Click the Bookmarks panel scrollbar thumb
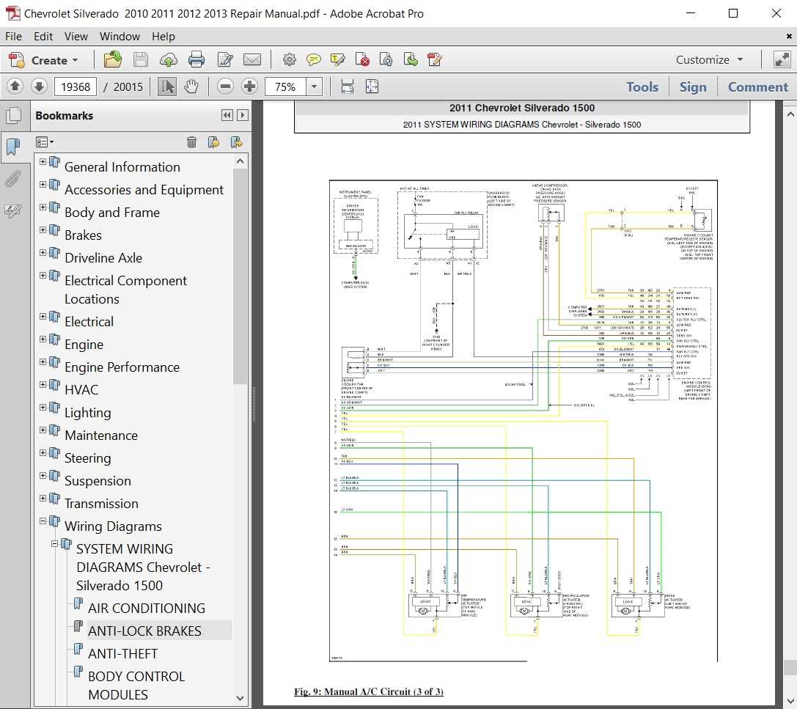 (x=240, y=276)
